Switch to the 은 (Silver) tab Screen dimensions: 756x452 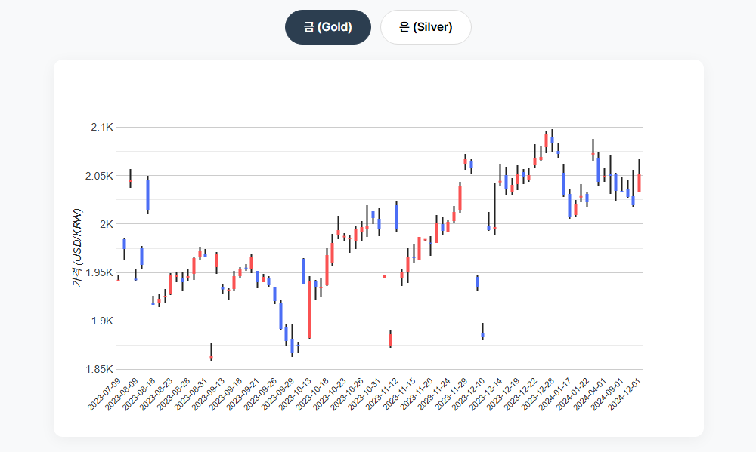click(x=425, y=27)
